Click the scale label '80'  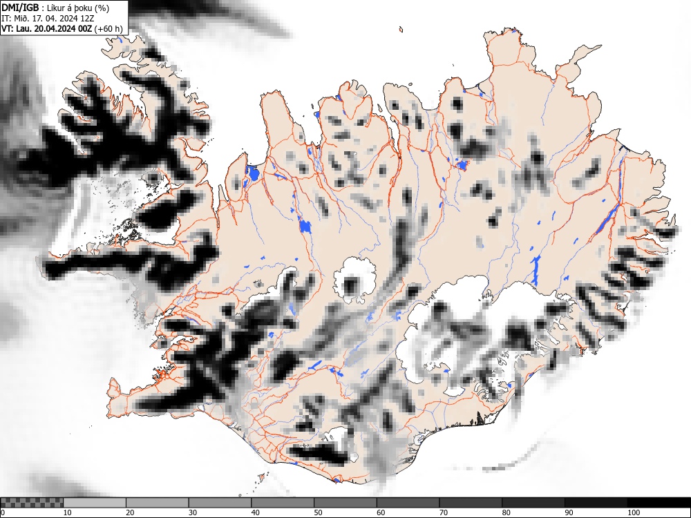click(x=506, y=512)
